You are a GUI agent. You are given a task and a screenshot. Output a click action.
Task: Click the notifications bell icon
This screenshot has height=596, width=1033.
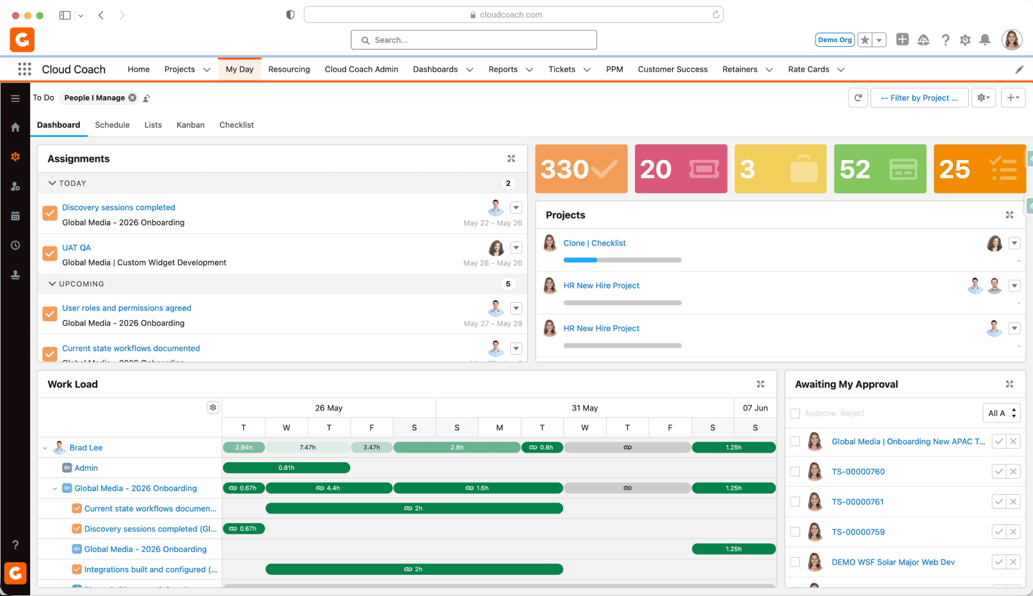[985, 40]
